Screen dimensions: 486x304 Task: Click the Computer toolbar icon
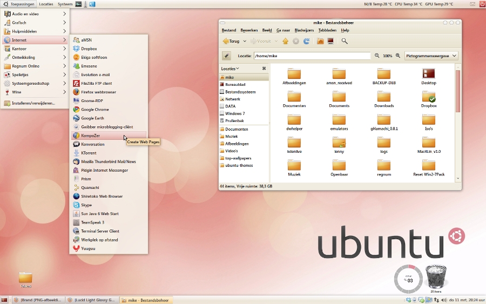click(330, 41)
